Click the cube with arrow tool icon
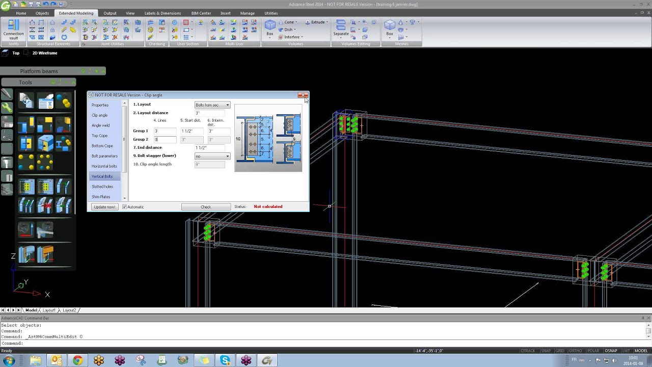652x367 pixels. (x=45, y=144)
